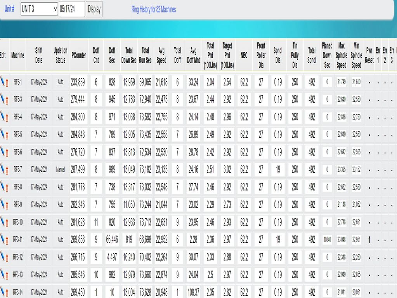Click the Doff Sec field showing 66,446

[x=112, y=240]
